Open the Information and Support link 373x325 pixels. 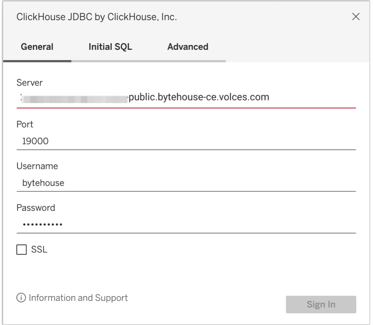pyautogui.click(x=78, y=298)
